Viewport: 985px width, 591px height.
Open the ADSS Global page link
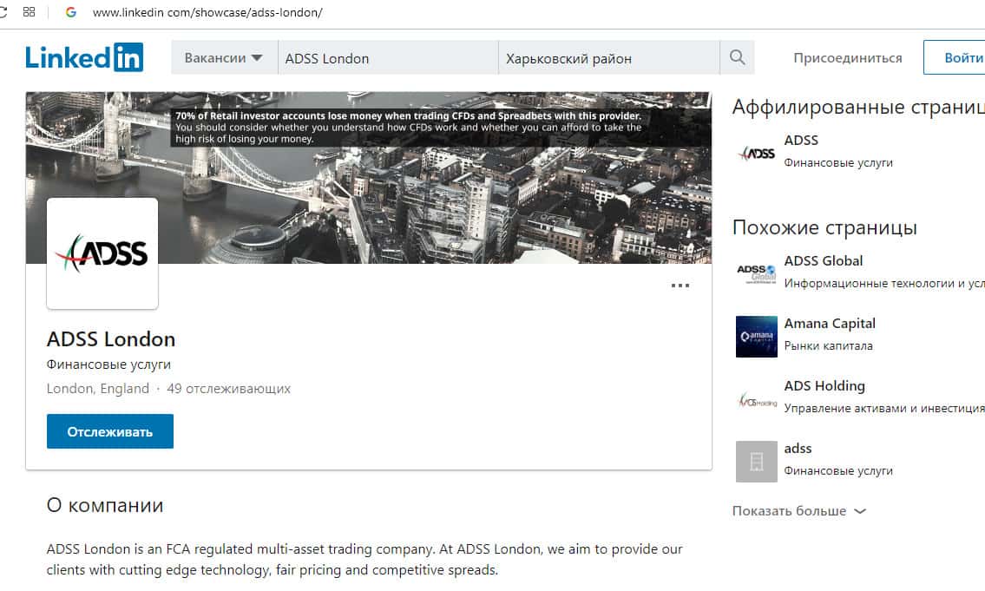(x=824, y=260)
